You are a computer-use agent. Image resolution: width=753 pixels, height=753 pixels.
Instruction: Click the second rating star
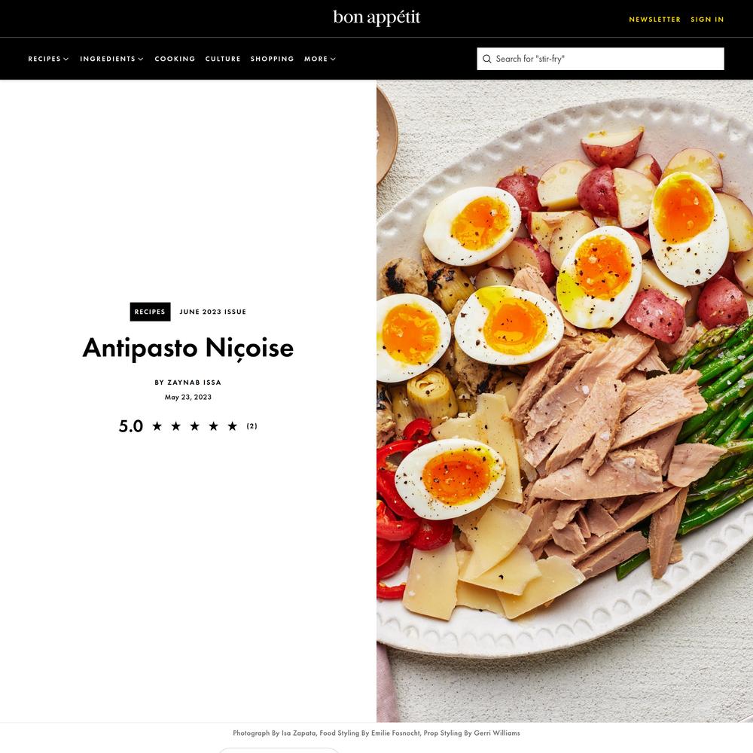175,426
